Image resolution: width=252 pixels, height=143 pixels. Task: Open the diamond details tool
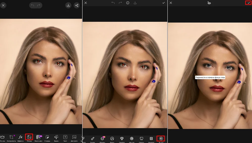122,139
